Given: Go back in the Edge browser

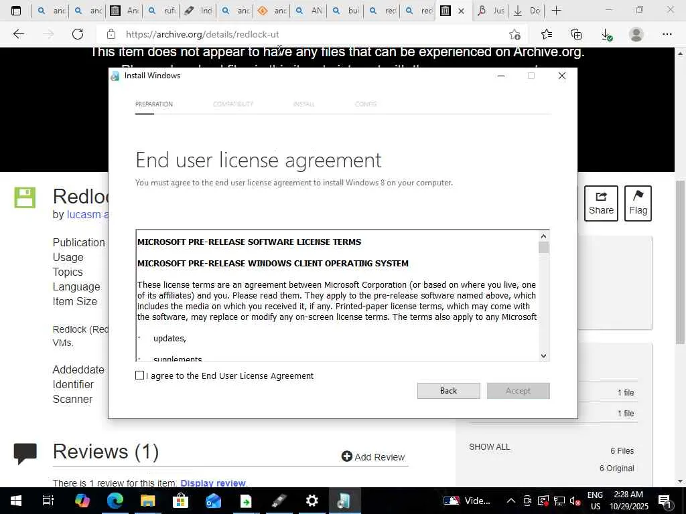Looking at the screenshot, I should tap(18, 34).
